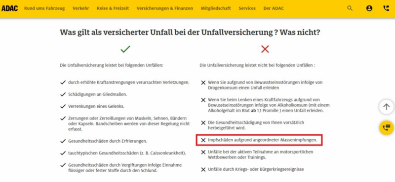Open the yellow phone and mail contact button
Image resolution: width=395 pixels, height=182 pixels.
point(387,127)
